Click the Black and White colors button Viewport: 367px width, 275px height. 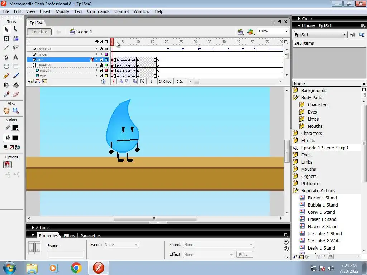click(6, 147)
